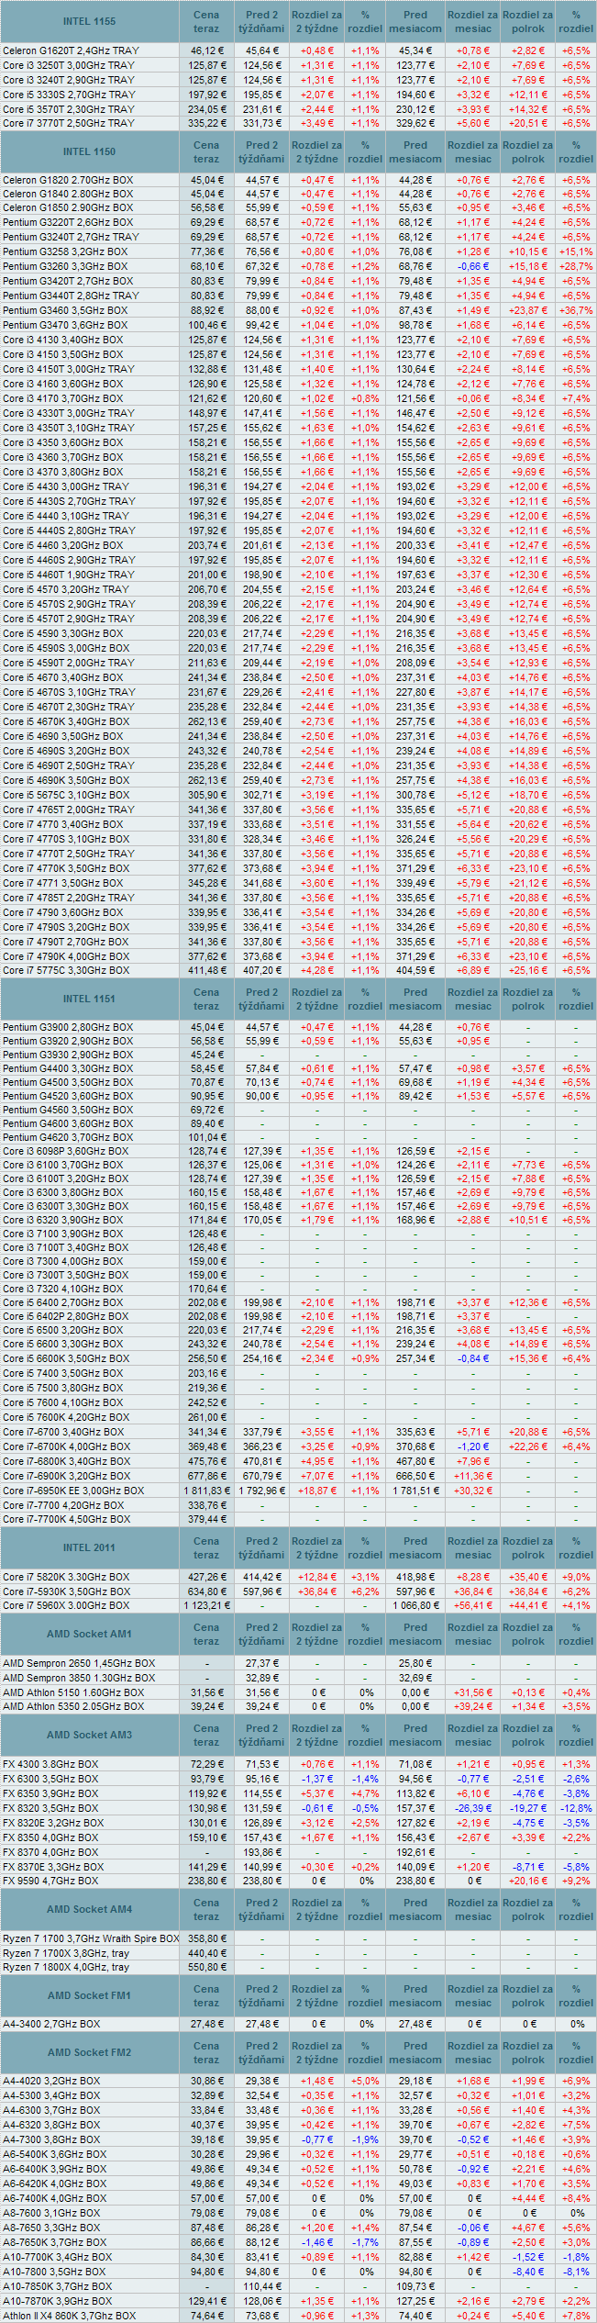
Task: Click 'FX 9590 4,7GHz BOX' row label
Action: [50, 1881]
